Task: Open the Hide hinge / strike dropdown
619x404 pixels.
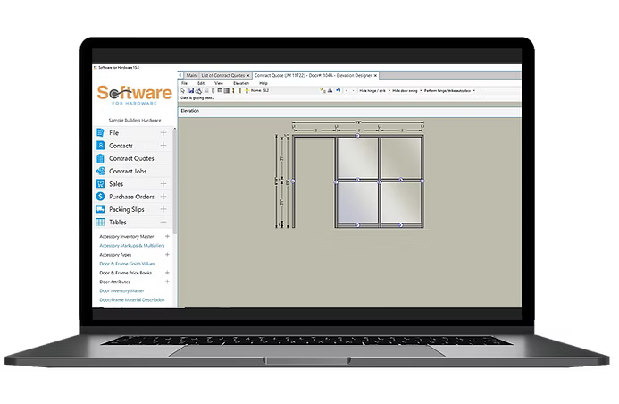Action: [389, 91]
